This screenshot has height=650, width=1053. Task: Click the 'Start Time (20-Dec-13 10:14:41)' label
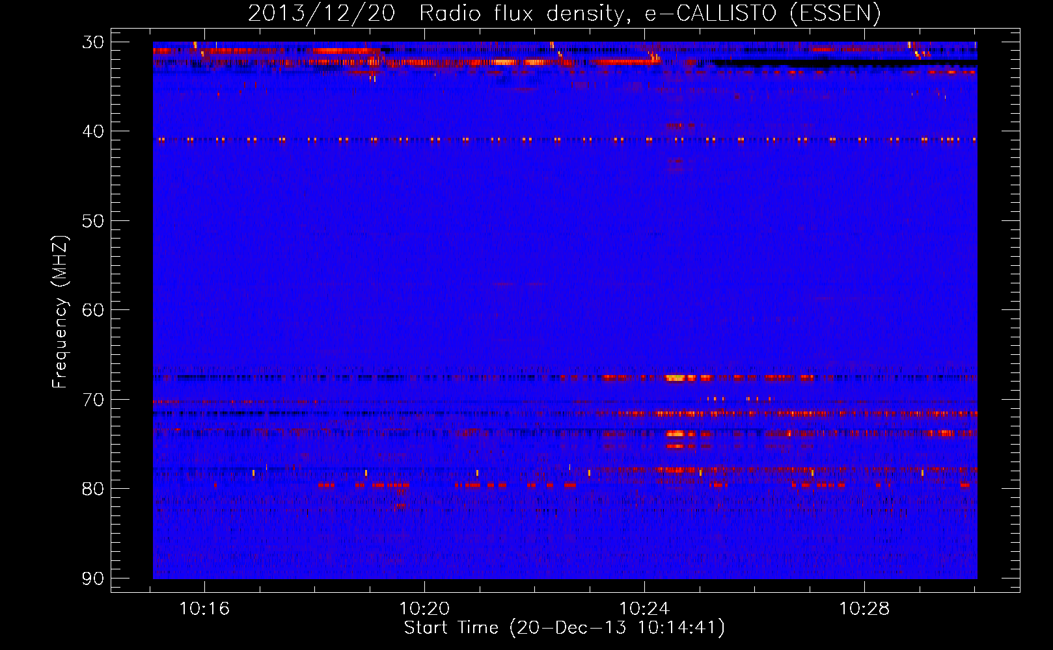(x=564, y=628)
